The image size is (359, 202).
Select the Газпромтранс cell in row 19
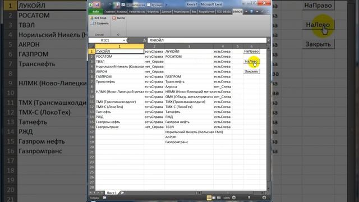click(189, 142)
